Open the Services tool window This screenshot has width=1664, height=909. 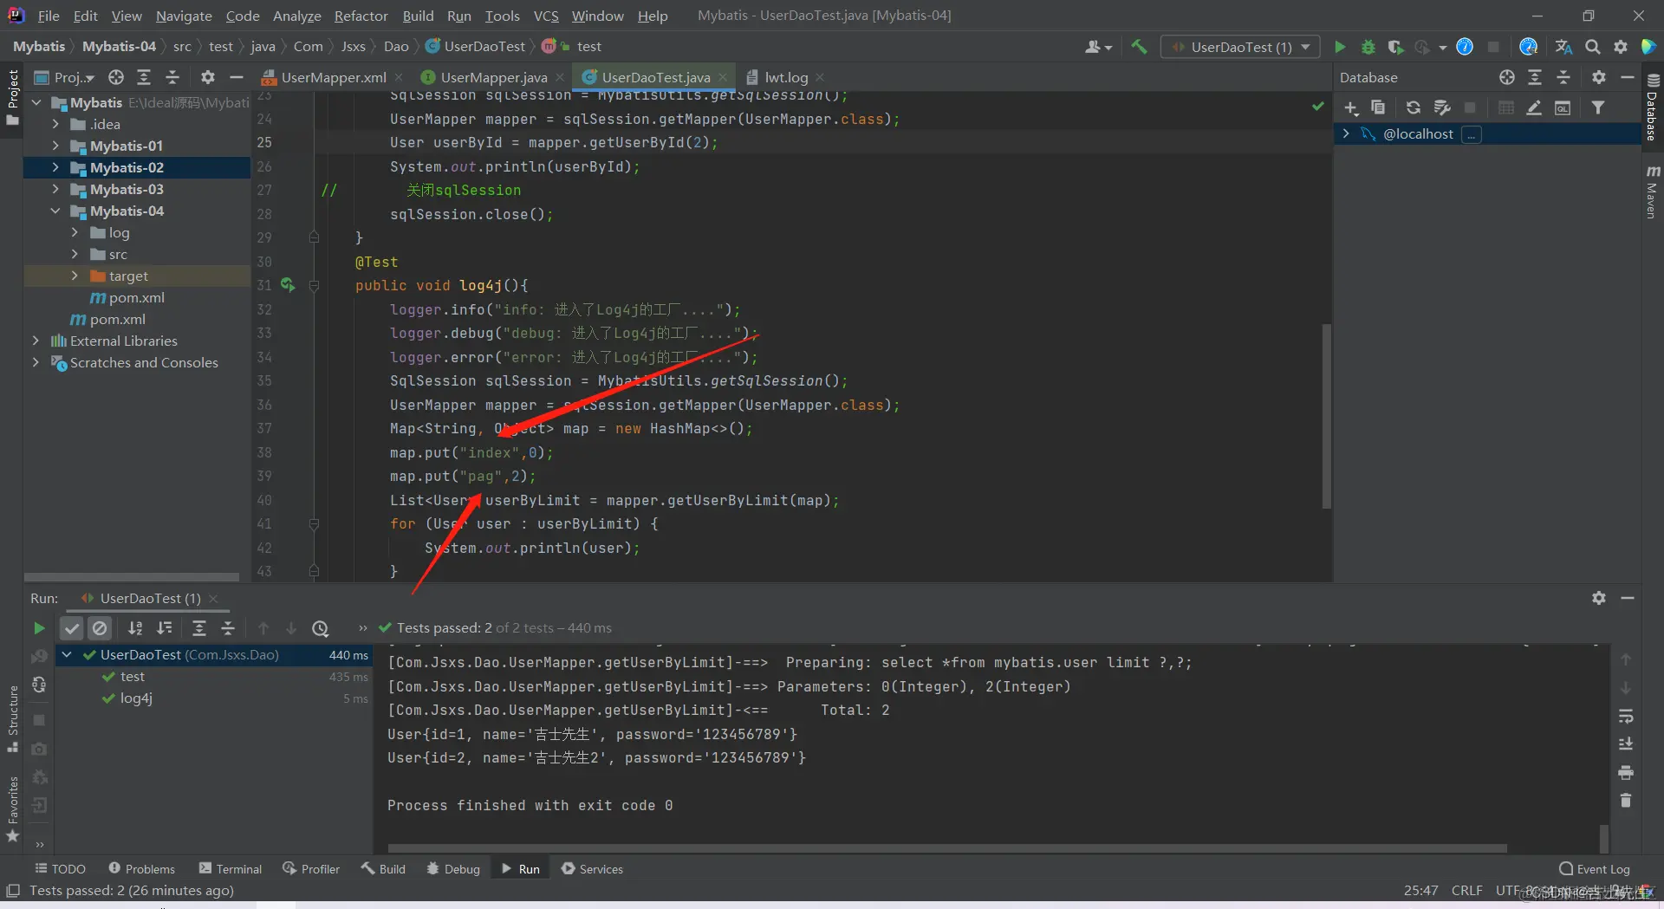click(x=592, y=868)
